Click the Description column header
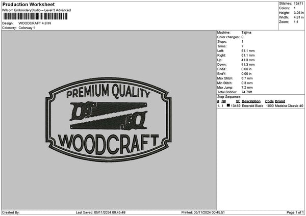The width and height of the screenshot is (306, 216). click(251, 101)
